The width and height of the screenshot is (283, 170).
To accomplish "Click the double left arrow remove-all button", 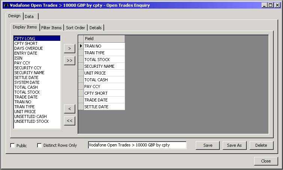I will [x=69, y=121].
